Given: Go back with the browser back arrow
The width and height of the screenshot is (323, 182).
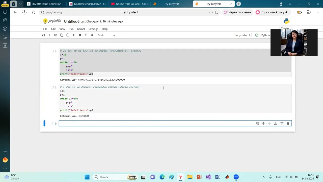Looking at the screenshot, I should coord(15,12).
